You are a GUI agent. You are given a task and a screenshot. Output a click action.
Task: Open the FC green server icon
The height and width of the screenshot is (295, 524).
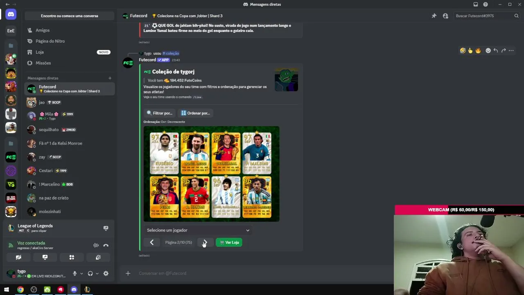(11, 157)
